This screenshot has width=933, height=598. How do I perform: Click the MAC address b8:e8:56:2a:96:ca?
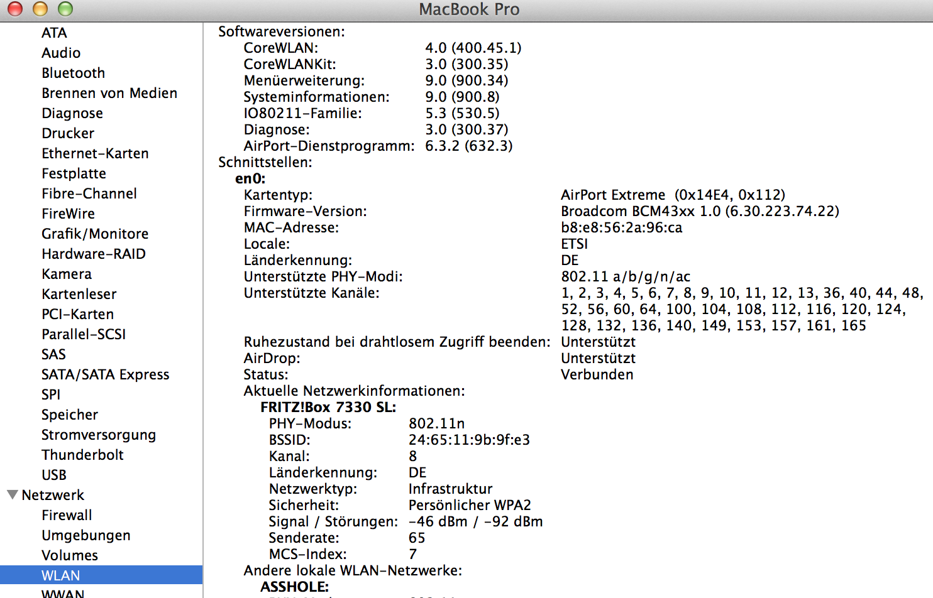click(622, 227)
